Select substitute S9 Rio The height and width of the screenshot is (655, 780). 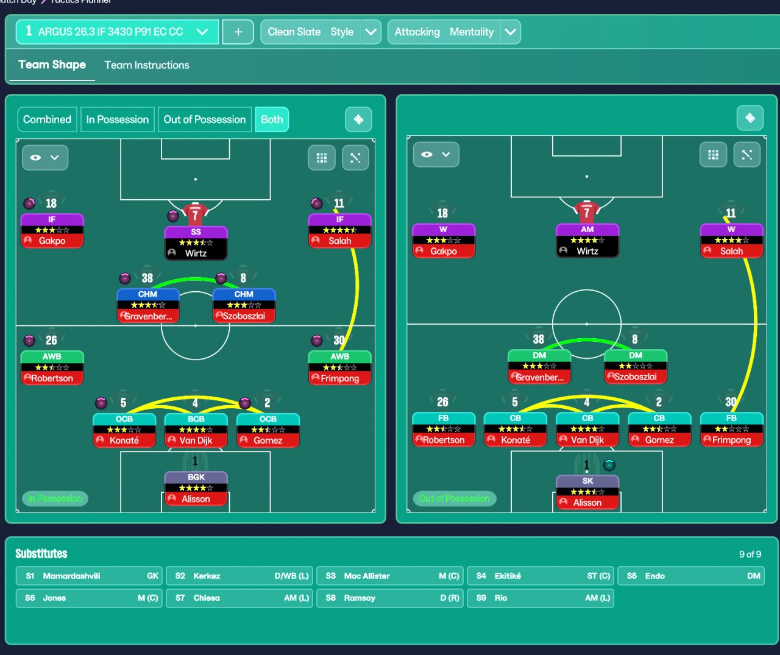coord(541,598)
